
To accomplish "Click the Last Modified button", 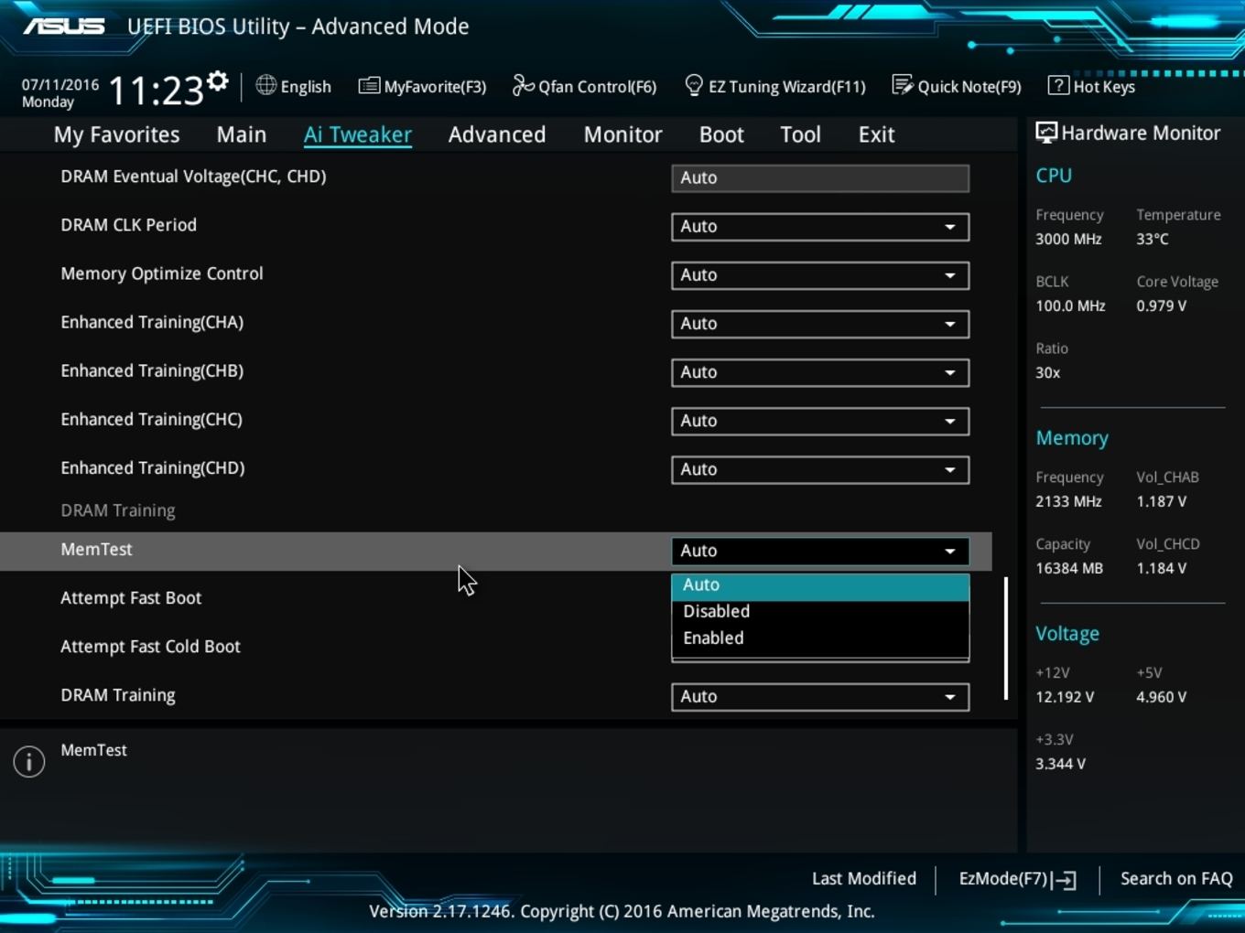I will pos(864,879).
